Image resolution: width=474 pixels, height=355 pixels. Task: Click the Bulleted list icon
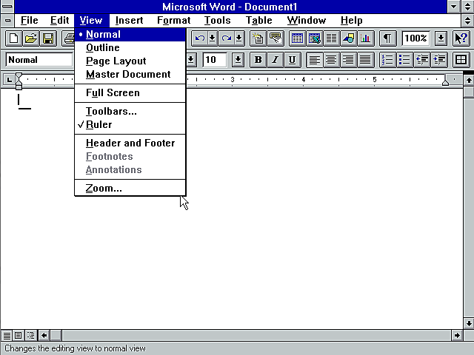tap(404, 60)
